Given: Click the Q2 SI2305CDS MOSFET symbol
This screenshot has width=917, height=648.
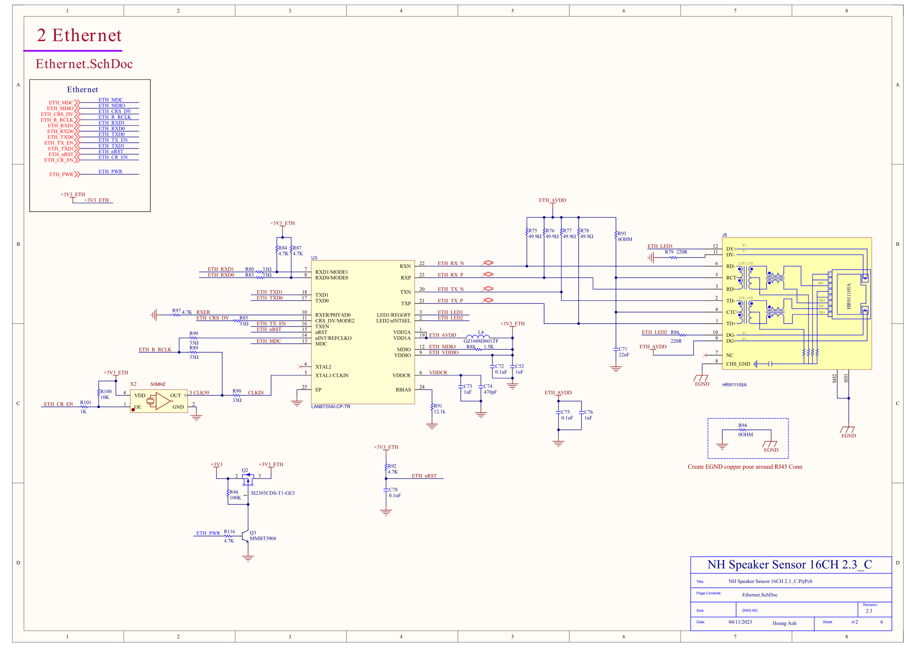Looking at the screenshot, I should [248, 479].
